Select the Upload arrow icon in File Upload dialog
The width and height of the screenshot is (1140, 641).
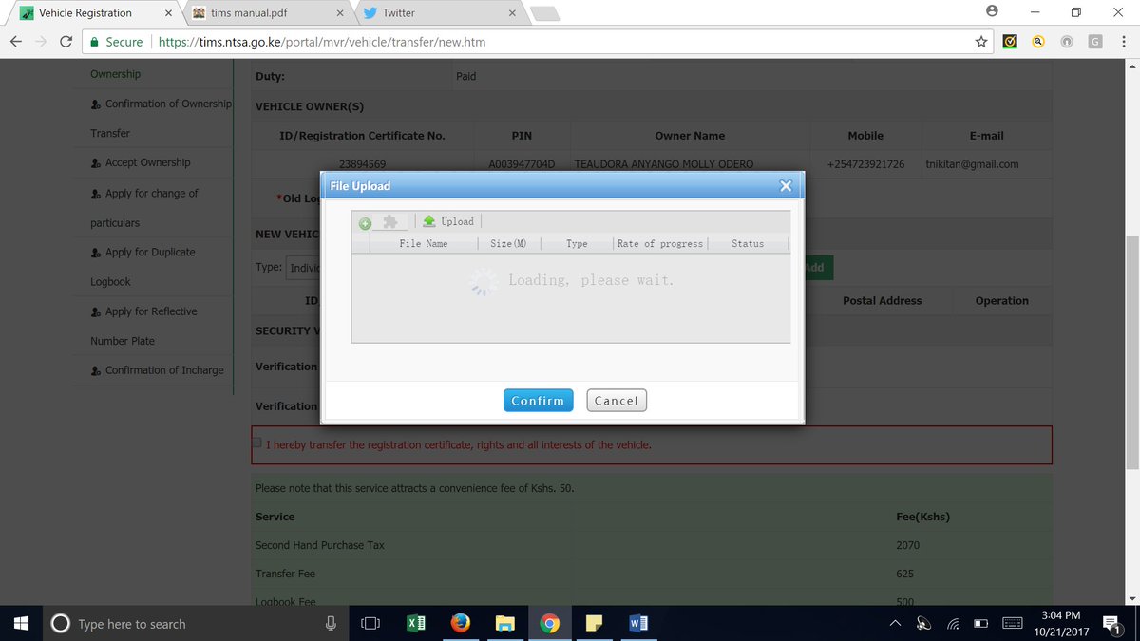click(x=431, y=221)
